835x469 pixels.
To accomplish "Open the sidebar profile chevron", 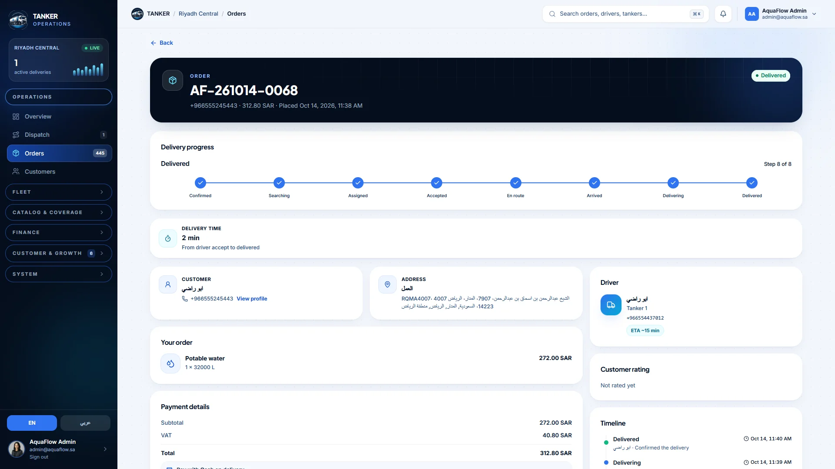I will coord(105,449).
